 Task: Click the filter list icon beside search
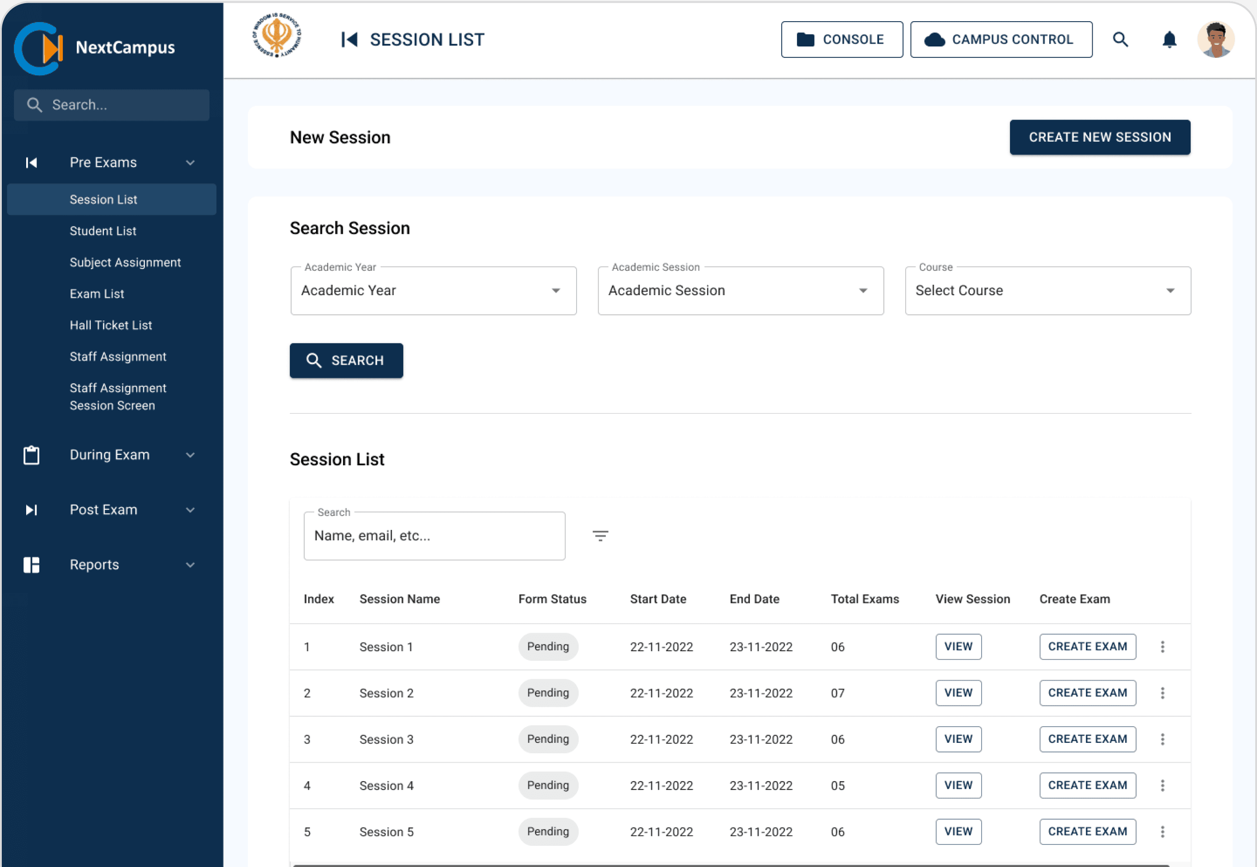point(600,536)
